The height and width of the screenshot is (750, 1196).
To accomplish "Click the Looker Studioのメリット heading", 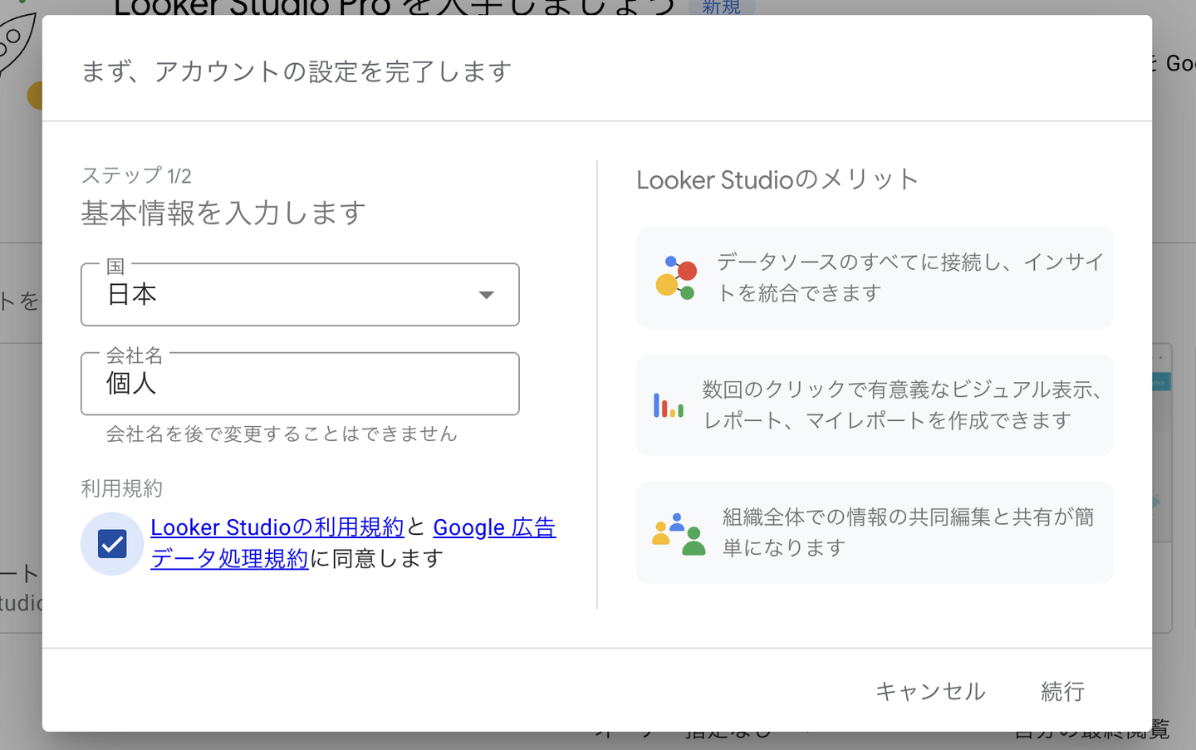I will [777, 179].
